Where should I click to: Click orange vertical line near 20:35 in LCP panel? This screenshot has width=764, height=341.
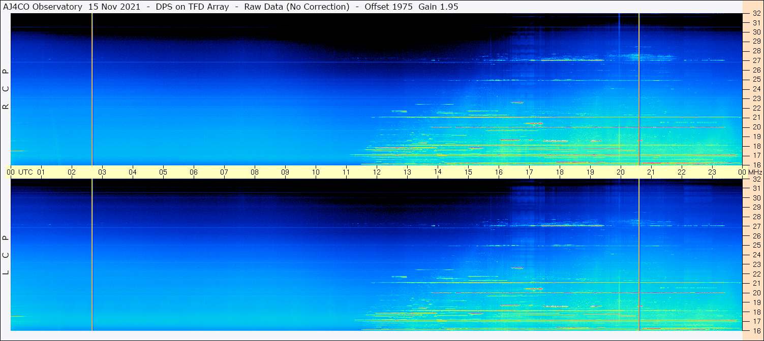(x=639, y=255)
